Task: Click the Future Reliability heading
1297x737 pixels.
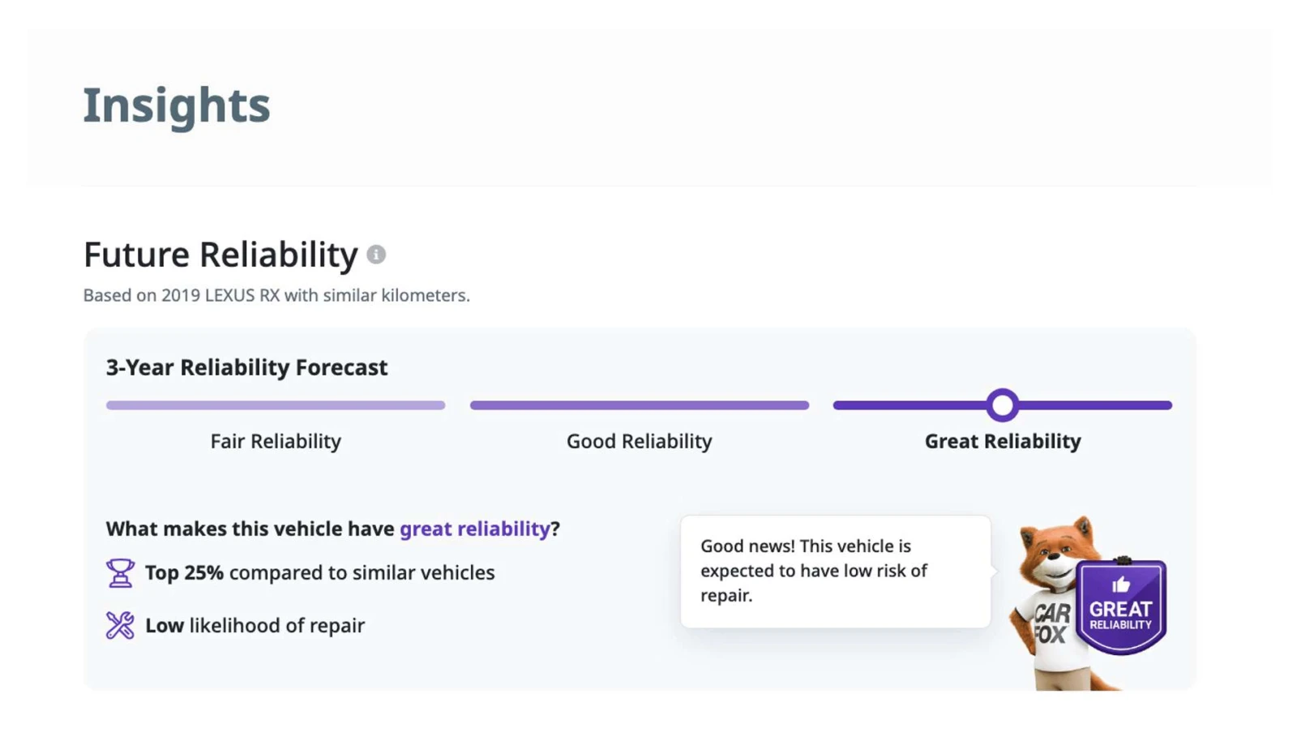Action: tap(220, 255)
